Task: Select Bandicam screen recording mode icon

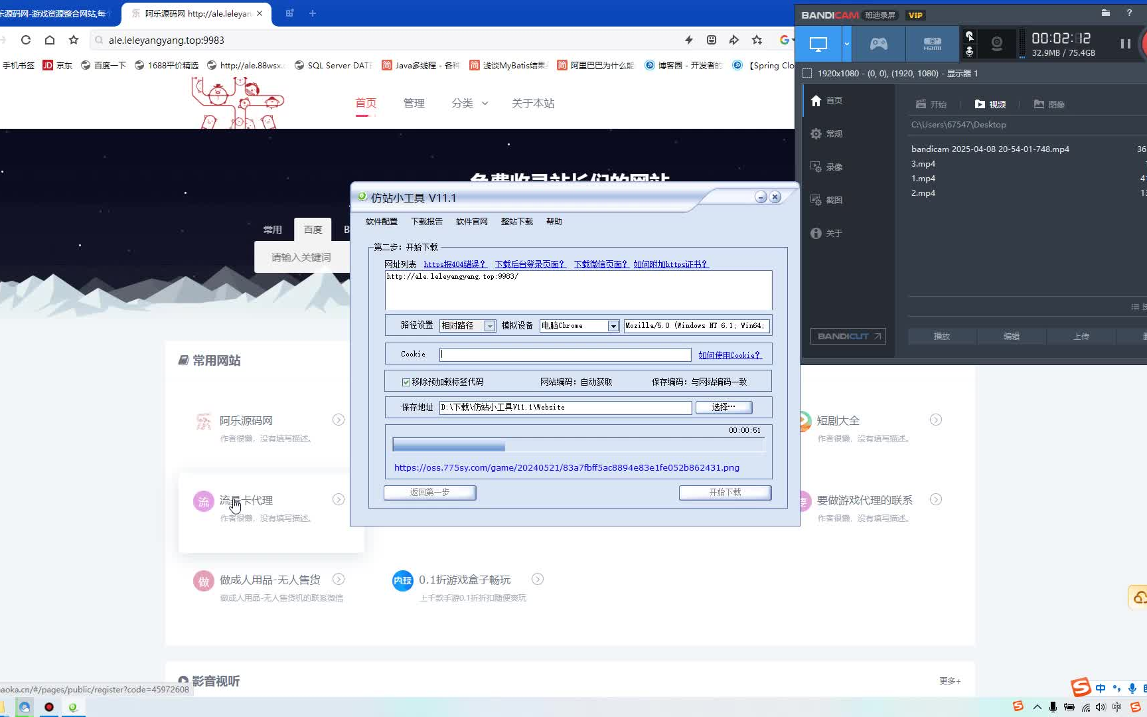Action: coord(818,44)
